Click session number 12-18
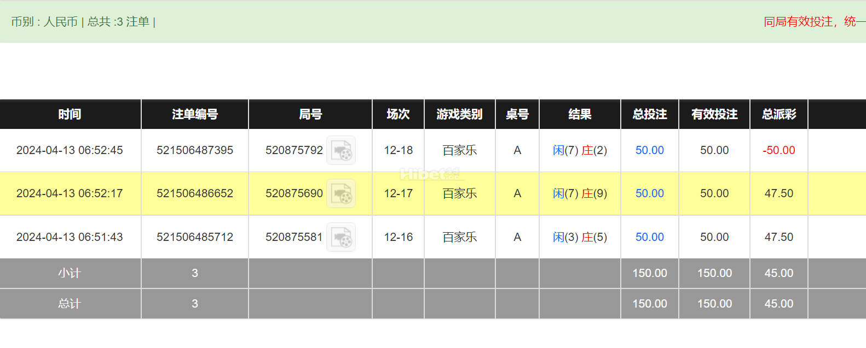 coord(399,150)
